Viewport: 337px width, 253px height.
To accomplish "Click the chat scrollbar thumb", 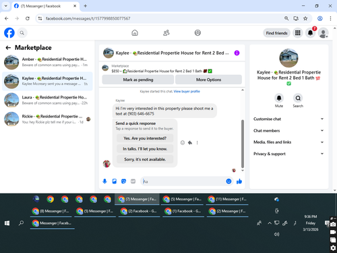I will click(243, 144).
